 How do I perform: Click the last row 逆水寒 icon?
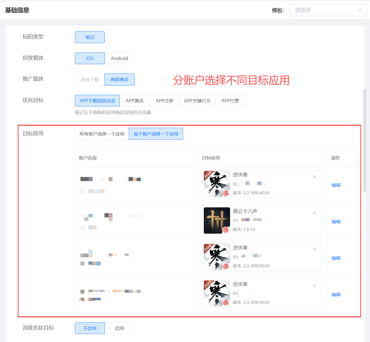point(217,293)
